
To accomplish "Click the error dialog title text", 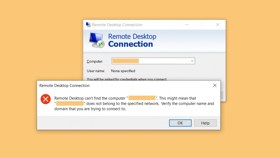I will (64, 85).
